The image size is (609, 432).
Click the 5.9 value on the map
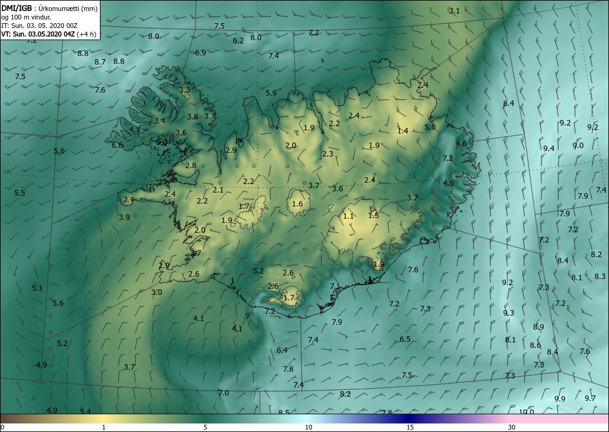pyautogui.click(x=271, y=93)
